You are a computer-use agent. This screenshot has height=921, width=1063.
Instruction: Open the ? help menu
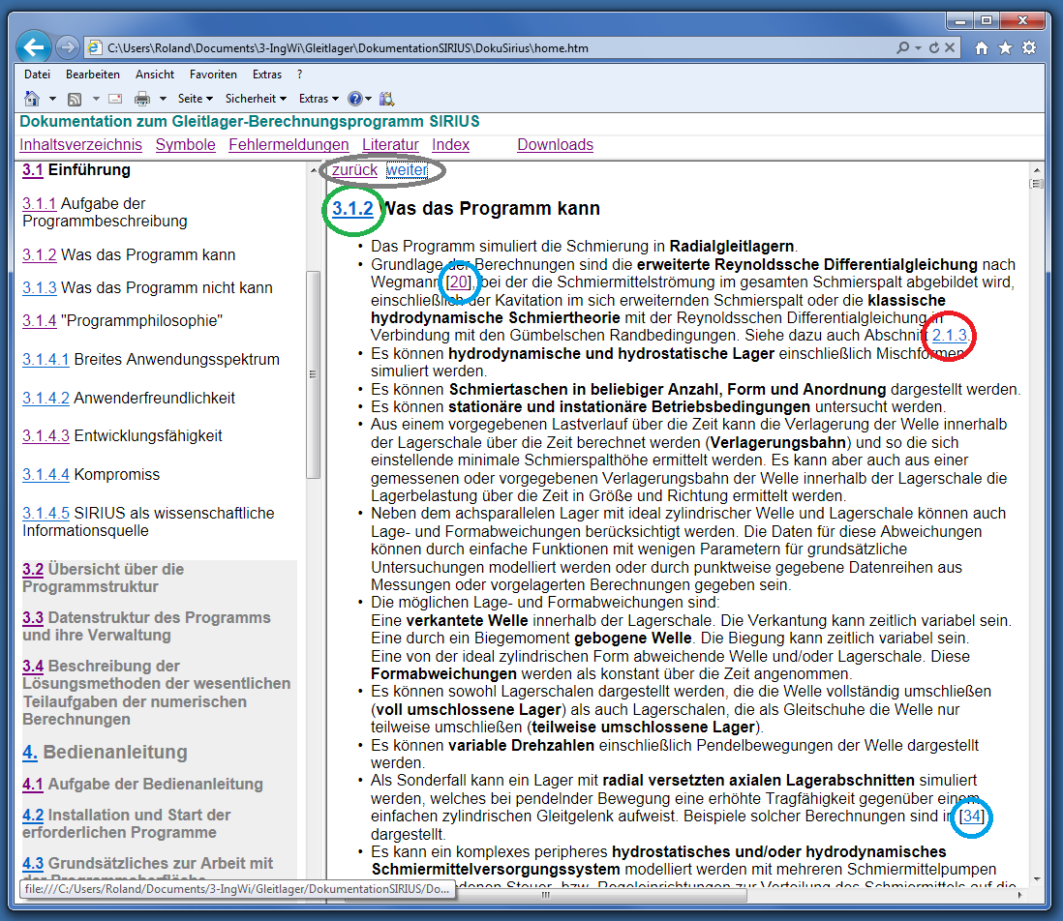[300, 74]
